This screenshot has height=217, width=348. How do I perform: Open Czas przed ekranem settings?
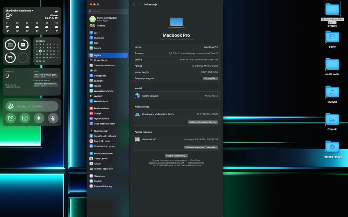point(108,124)
